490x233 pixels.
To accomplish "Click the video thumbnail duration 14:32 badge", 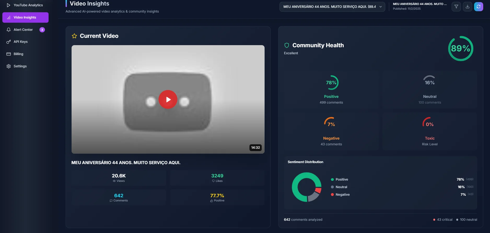I will click(255, 148).
